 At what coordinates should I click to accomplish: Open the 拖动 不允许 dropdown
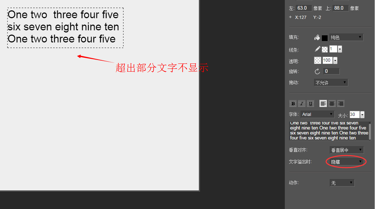coord(331,83)
